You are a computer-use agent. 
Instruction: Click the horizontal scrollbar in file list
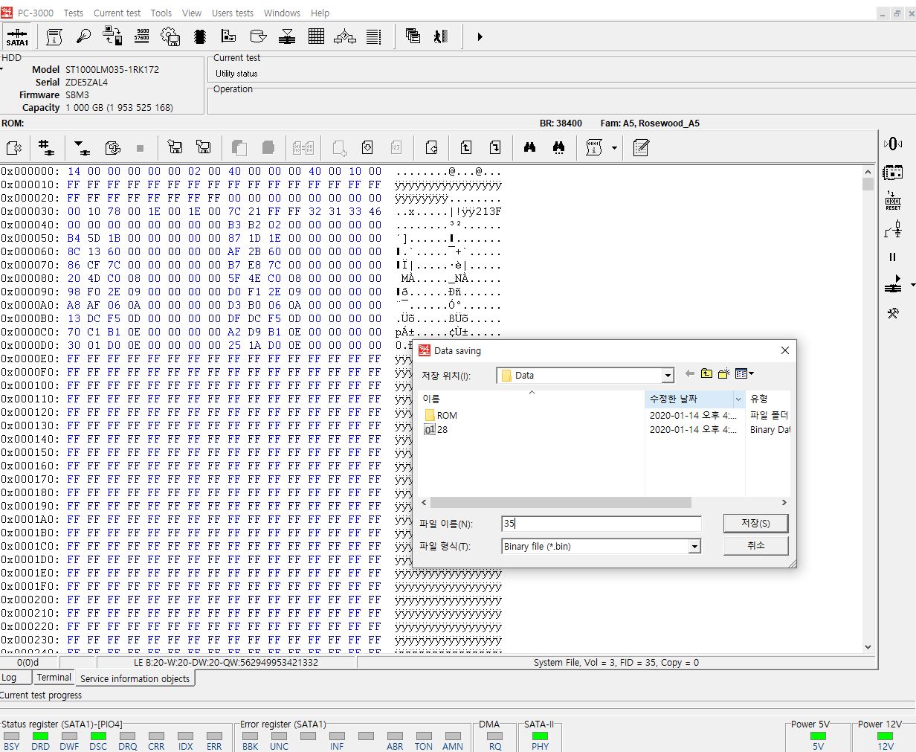(x=561, y=503)
